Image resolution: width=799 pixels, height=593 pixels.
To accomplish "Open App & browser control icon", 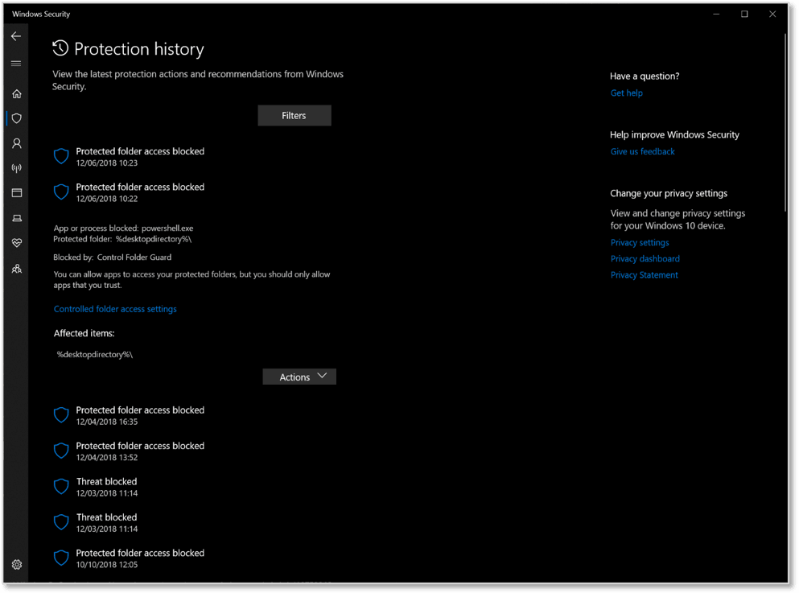I will point(16,193).
